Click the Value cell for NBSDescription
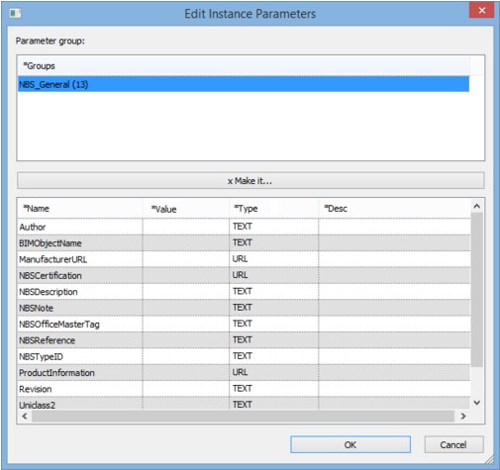500x470 pixels. coord(186,292)
